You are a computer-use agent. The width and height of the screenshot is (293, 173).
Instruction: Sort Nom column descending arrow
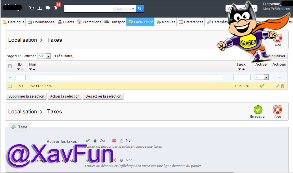click(31, 69)
